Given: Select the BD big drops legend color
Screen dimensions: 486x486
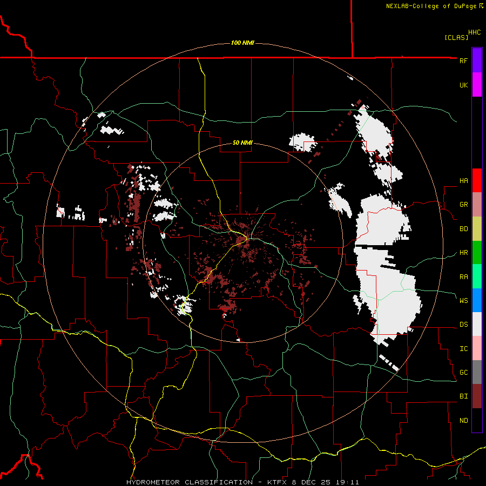Looking at the screenshot, I should pos(477,228).
